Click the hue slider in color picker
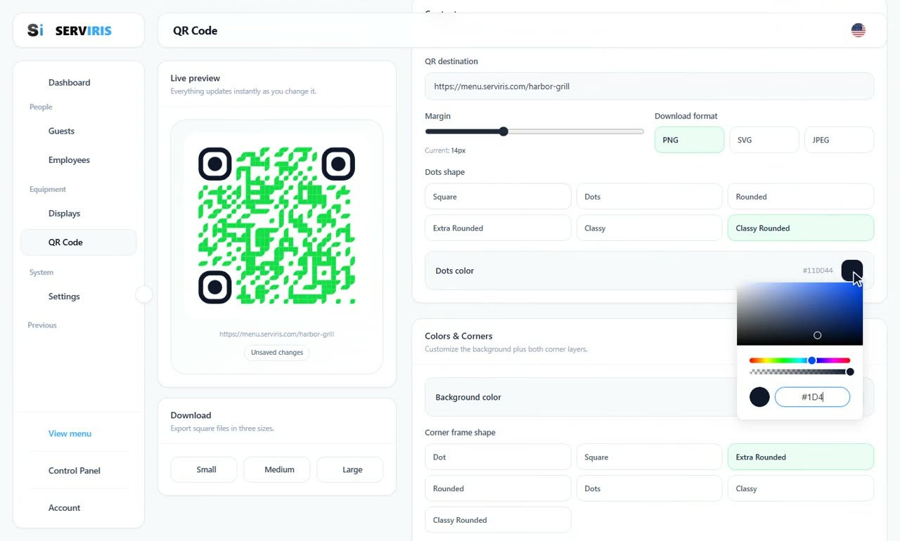The width and height of the screenshot is (900, 541). pyautogui.click(x=799, y=360)
